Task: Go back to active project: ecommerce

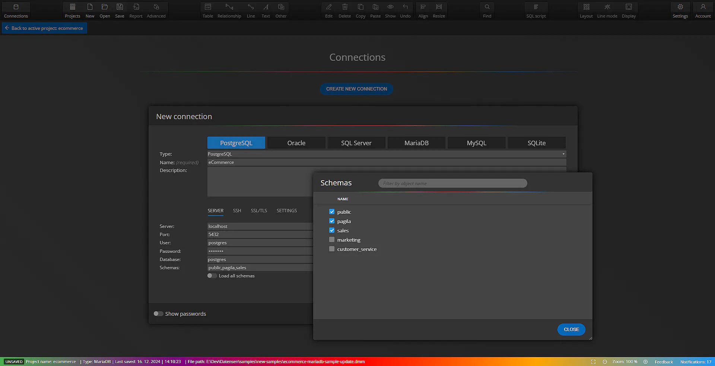Action: (x=44, y=28)
